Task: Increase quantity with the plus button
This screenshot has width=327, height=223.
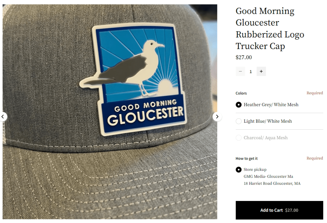Action: (x=261, y=71)
